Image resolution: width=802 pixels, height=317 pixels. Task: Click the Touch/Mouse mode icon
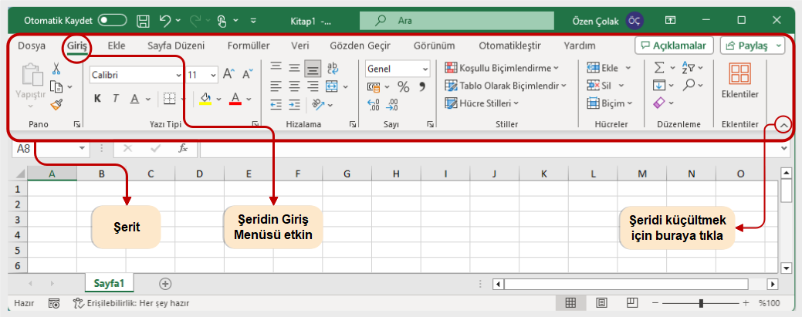222,21
